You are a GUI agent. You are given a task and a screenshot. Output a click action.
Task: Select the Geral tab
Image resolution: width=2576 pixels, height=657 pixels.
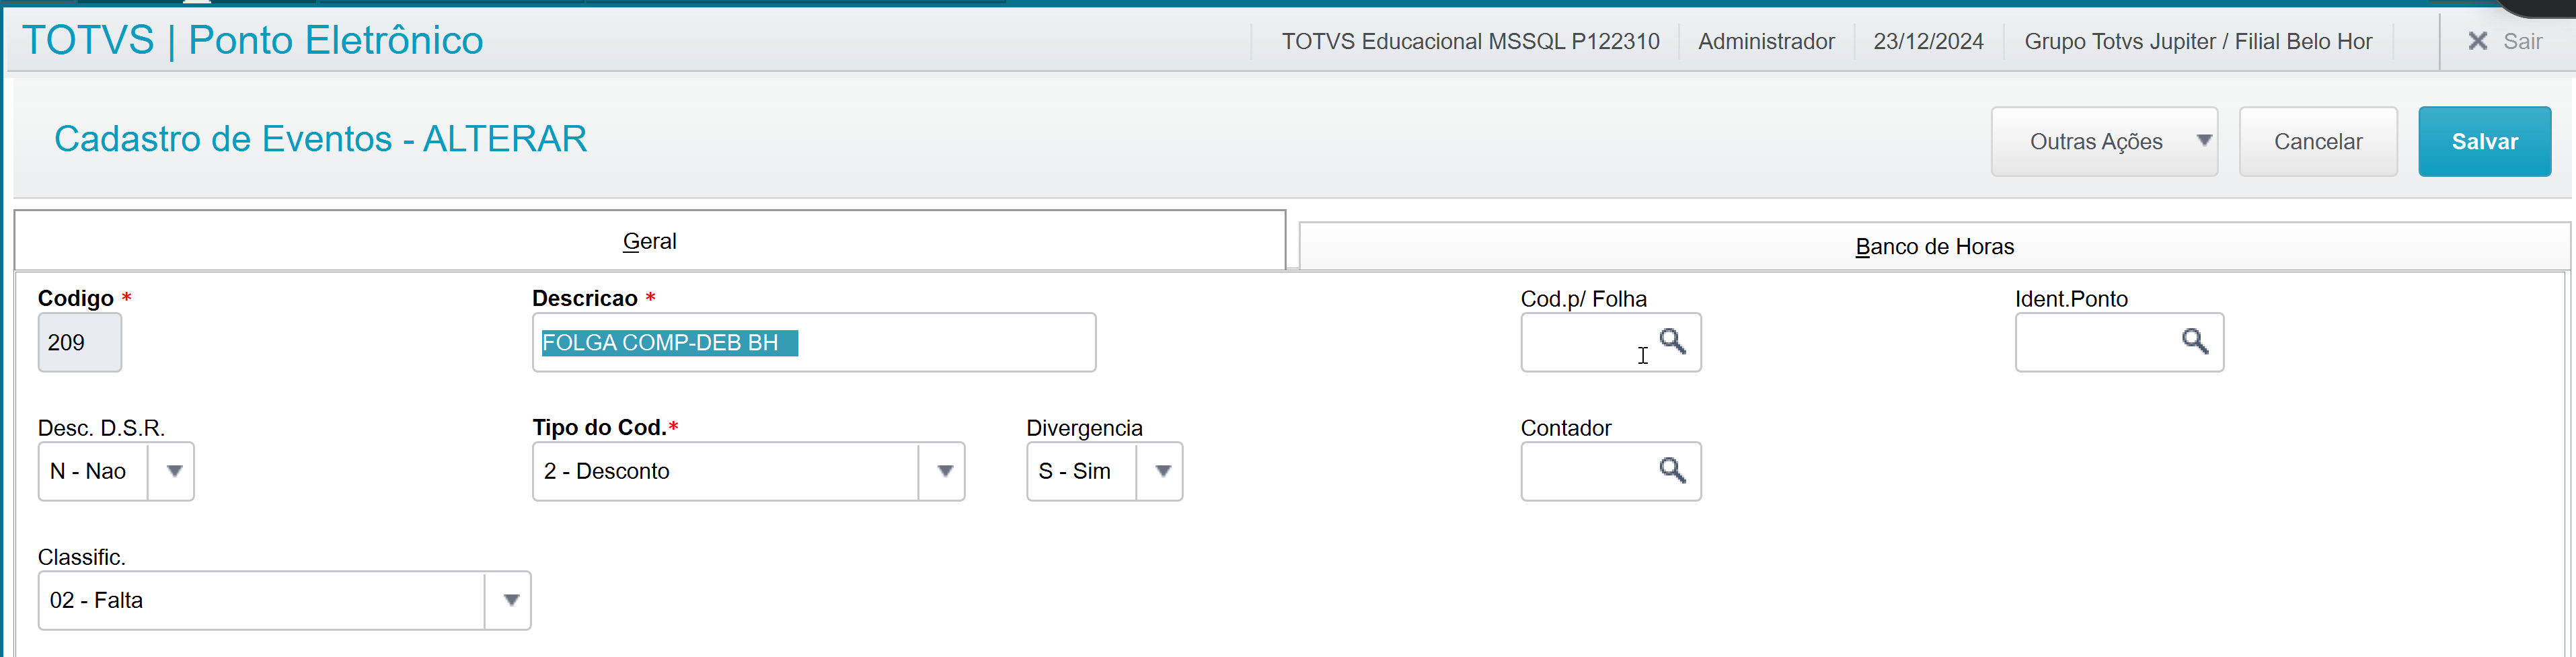tap(650, 240)
